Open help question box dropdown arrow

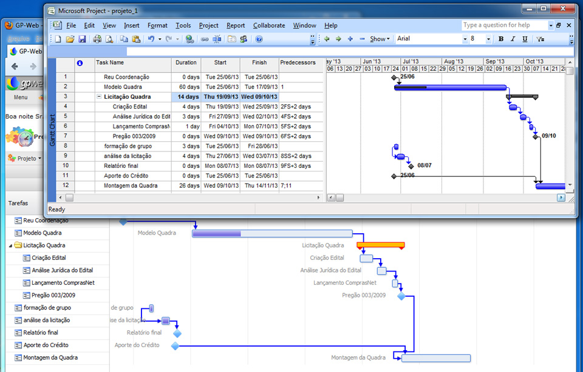tap(551, 25)
